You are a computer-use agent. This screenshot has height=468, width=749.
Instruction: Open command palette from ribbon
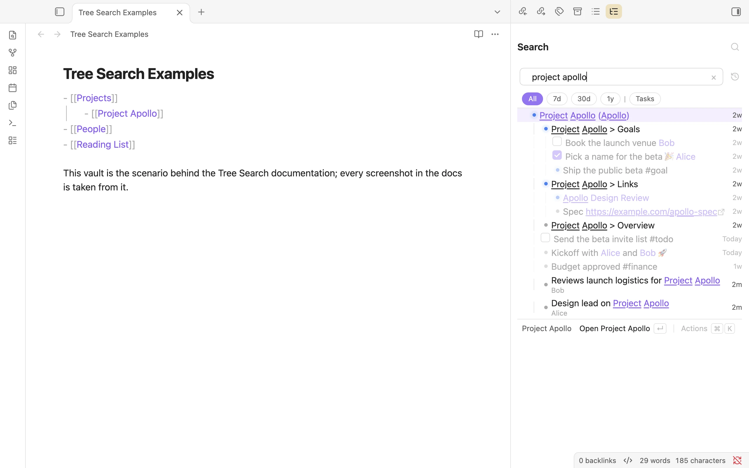[x=13, y=123]
